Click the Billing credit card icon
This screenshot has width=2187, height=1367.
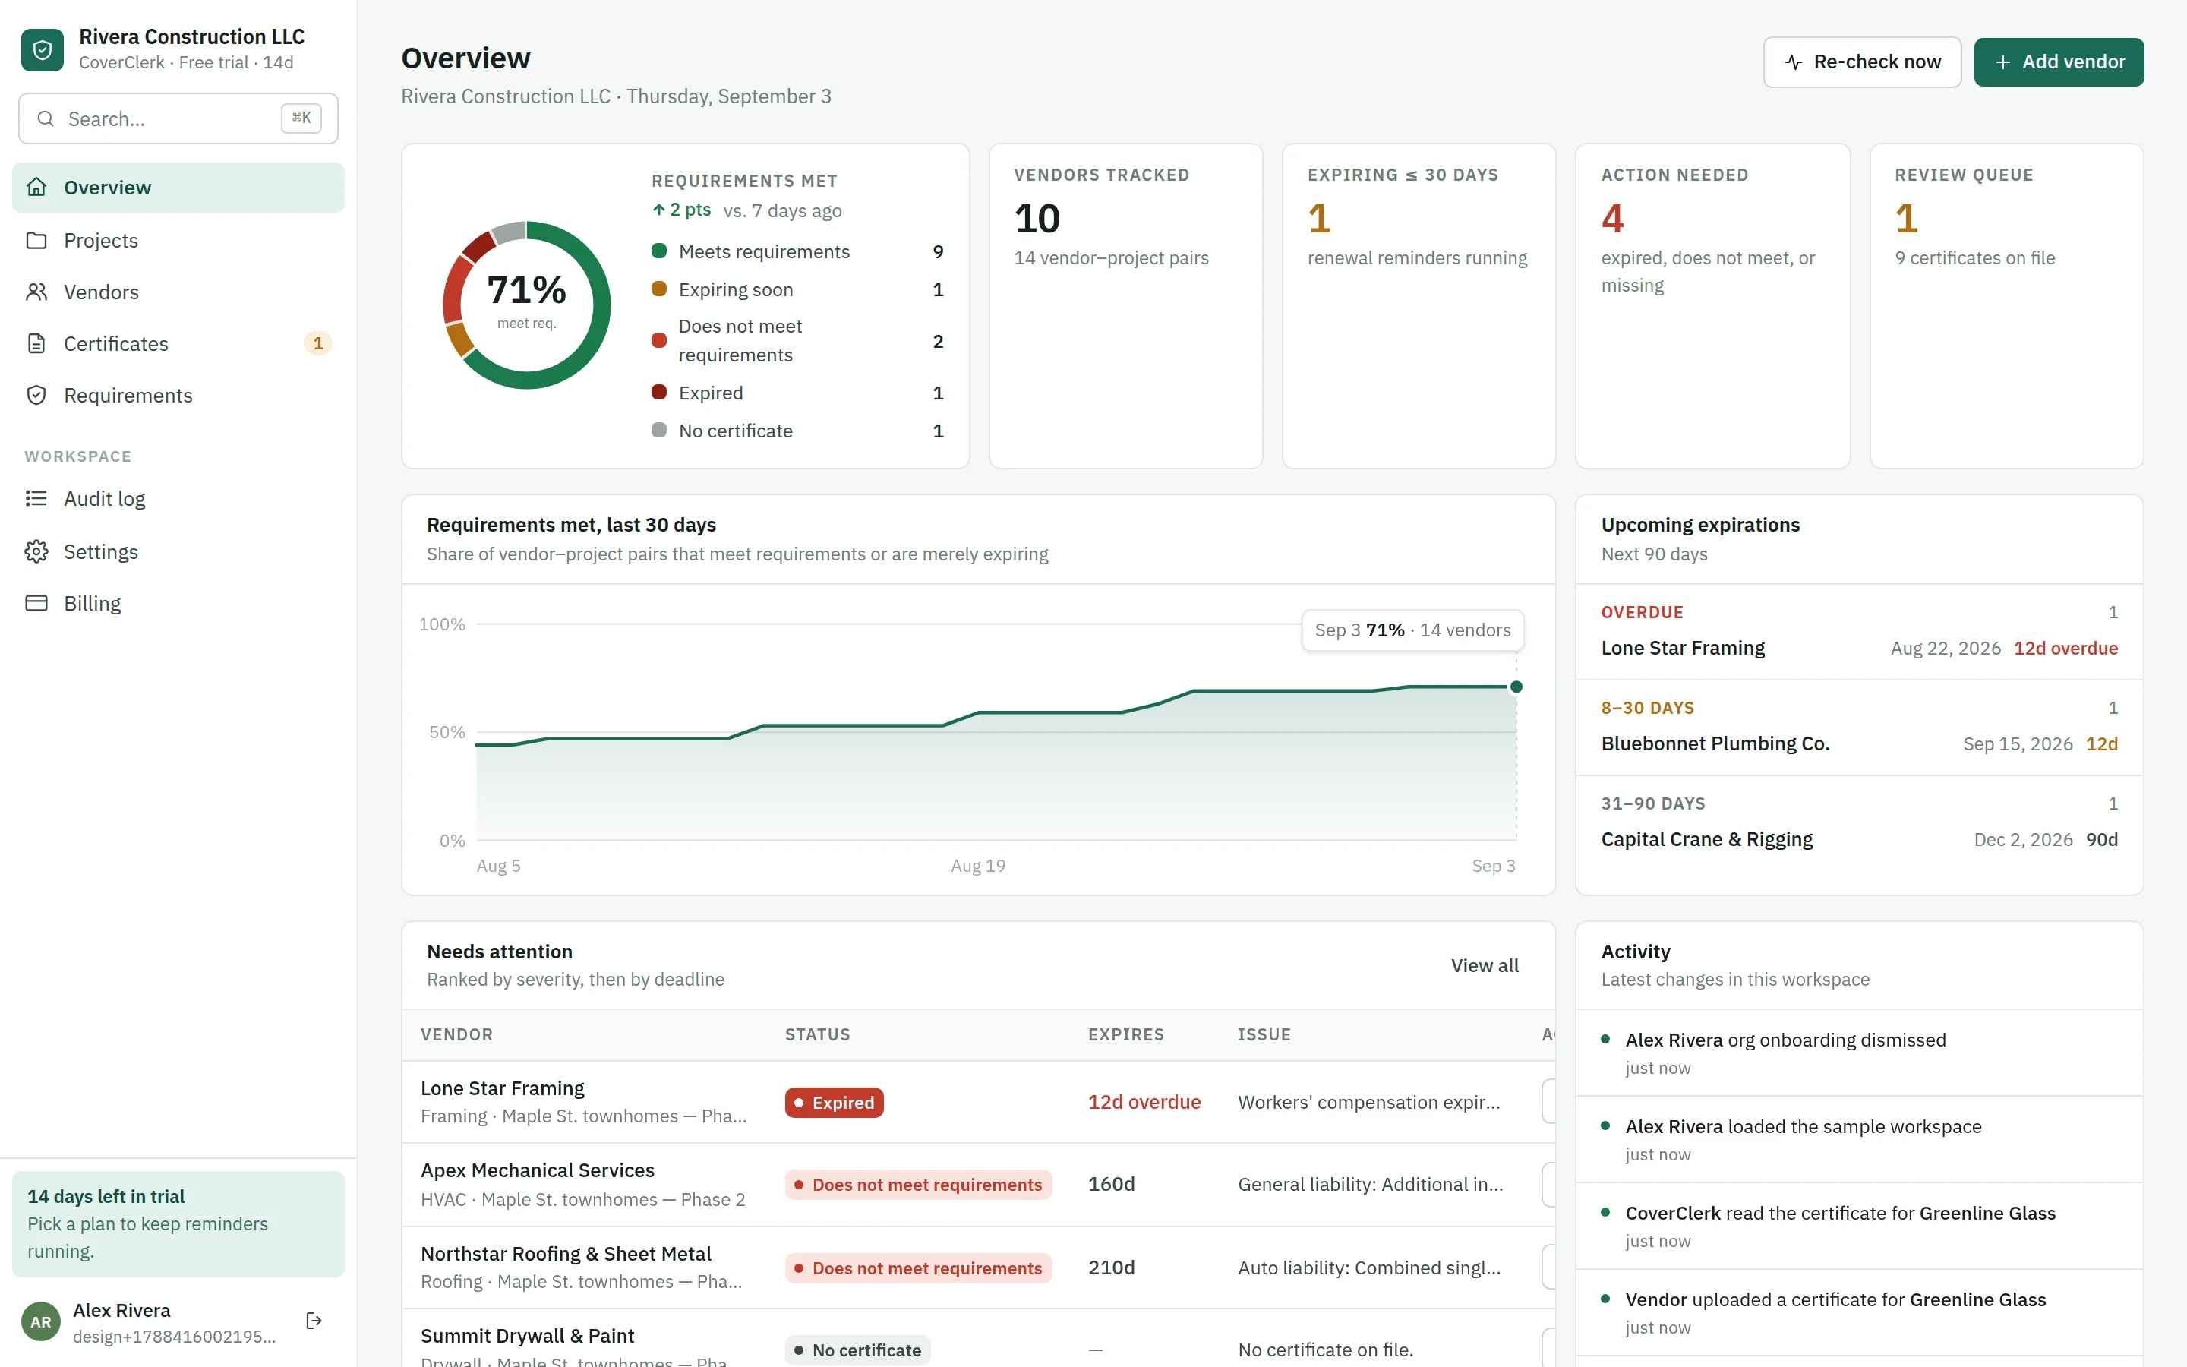tap(36, 603)
